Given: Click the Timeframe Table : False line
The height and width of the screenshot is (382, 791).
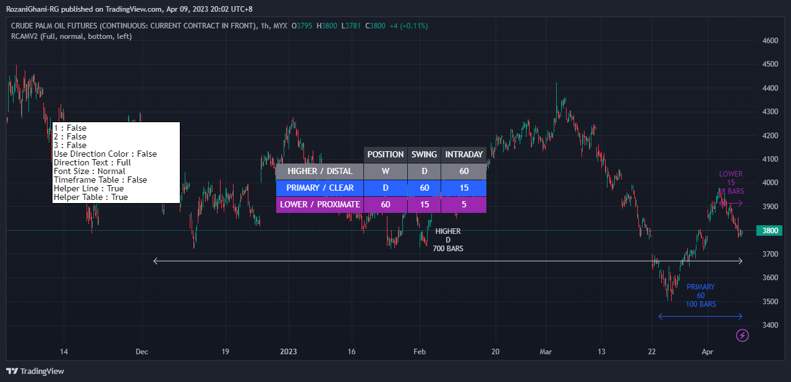Looking at the screenshot, I should coord(100,180).
